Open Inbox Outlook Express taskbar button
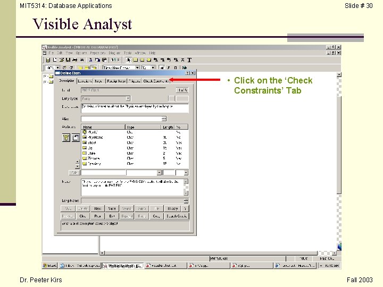The image size is (383, 287). coord(80,266)
